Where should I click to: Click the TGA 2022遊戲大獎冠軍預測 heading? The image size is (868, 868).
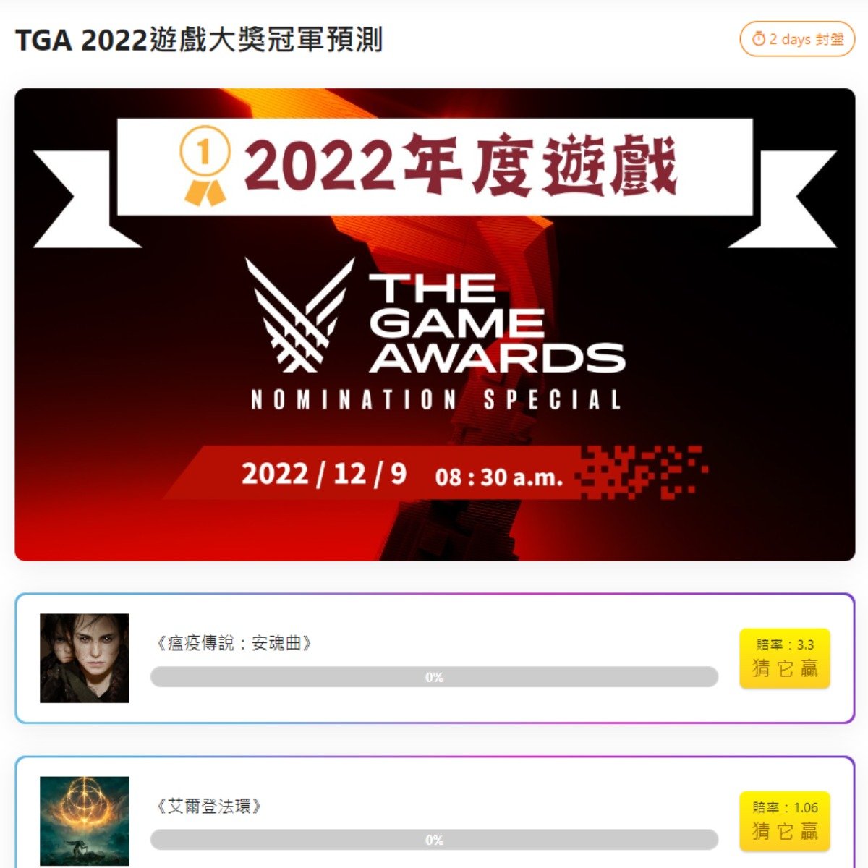click(199, 40)
